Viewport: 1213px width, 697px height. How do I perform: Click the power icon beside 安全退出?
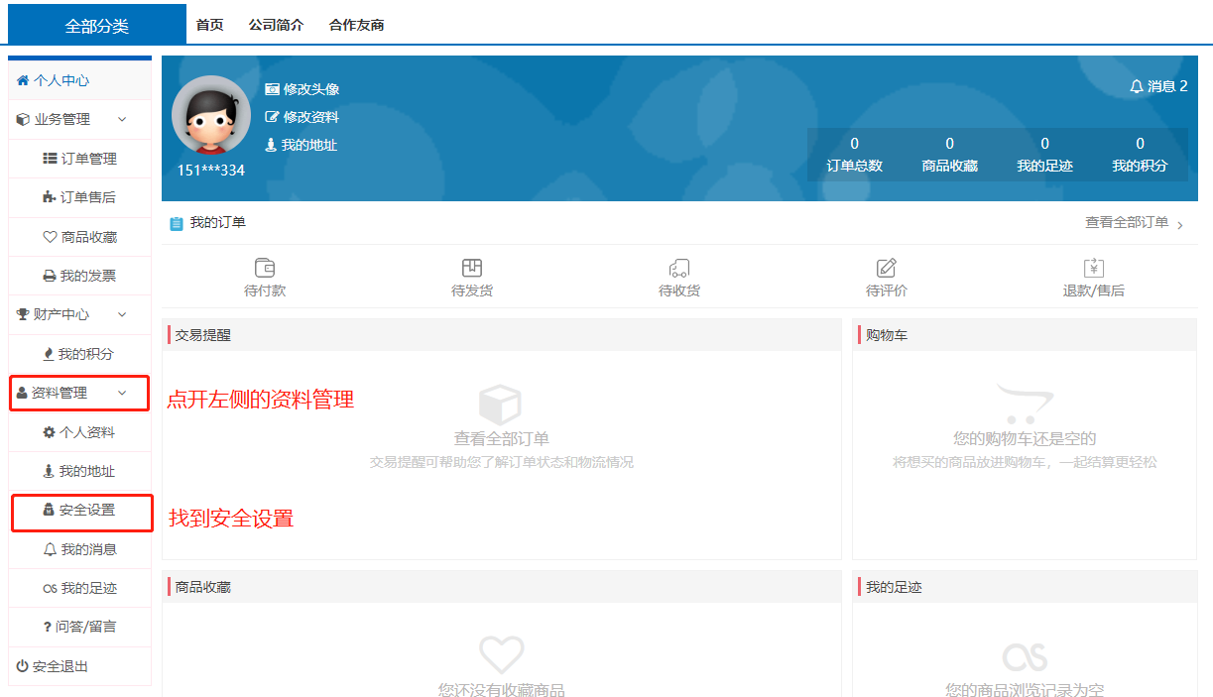23,666
